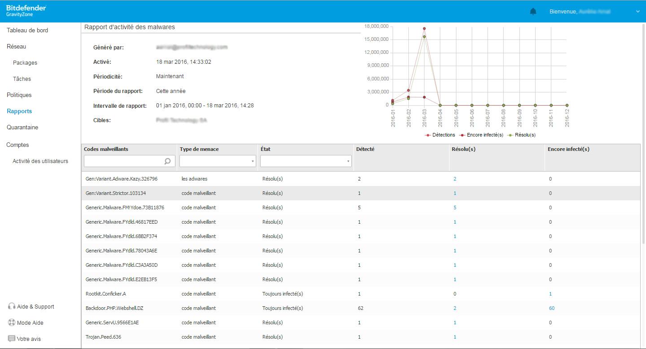Select row Generic.Malware.FYdld.46817EED

361,222
